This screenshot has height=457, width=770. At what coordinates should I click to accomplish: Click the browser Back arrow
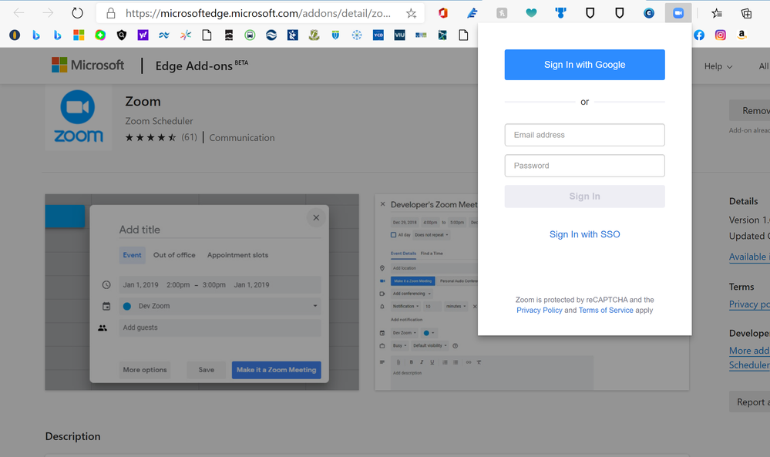tap(18, 13)
